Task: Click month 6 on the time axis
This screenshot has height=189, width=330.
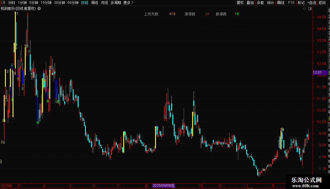Action: coord(94,186)
